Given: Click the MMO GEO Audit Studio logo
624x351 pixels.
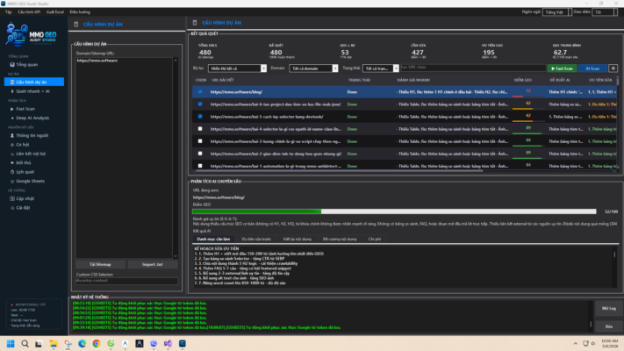Looking at the screenshot, I should tap(31, 34).
